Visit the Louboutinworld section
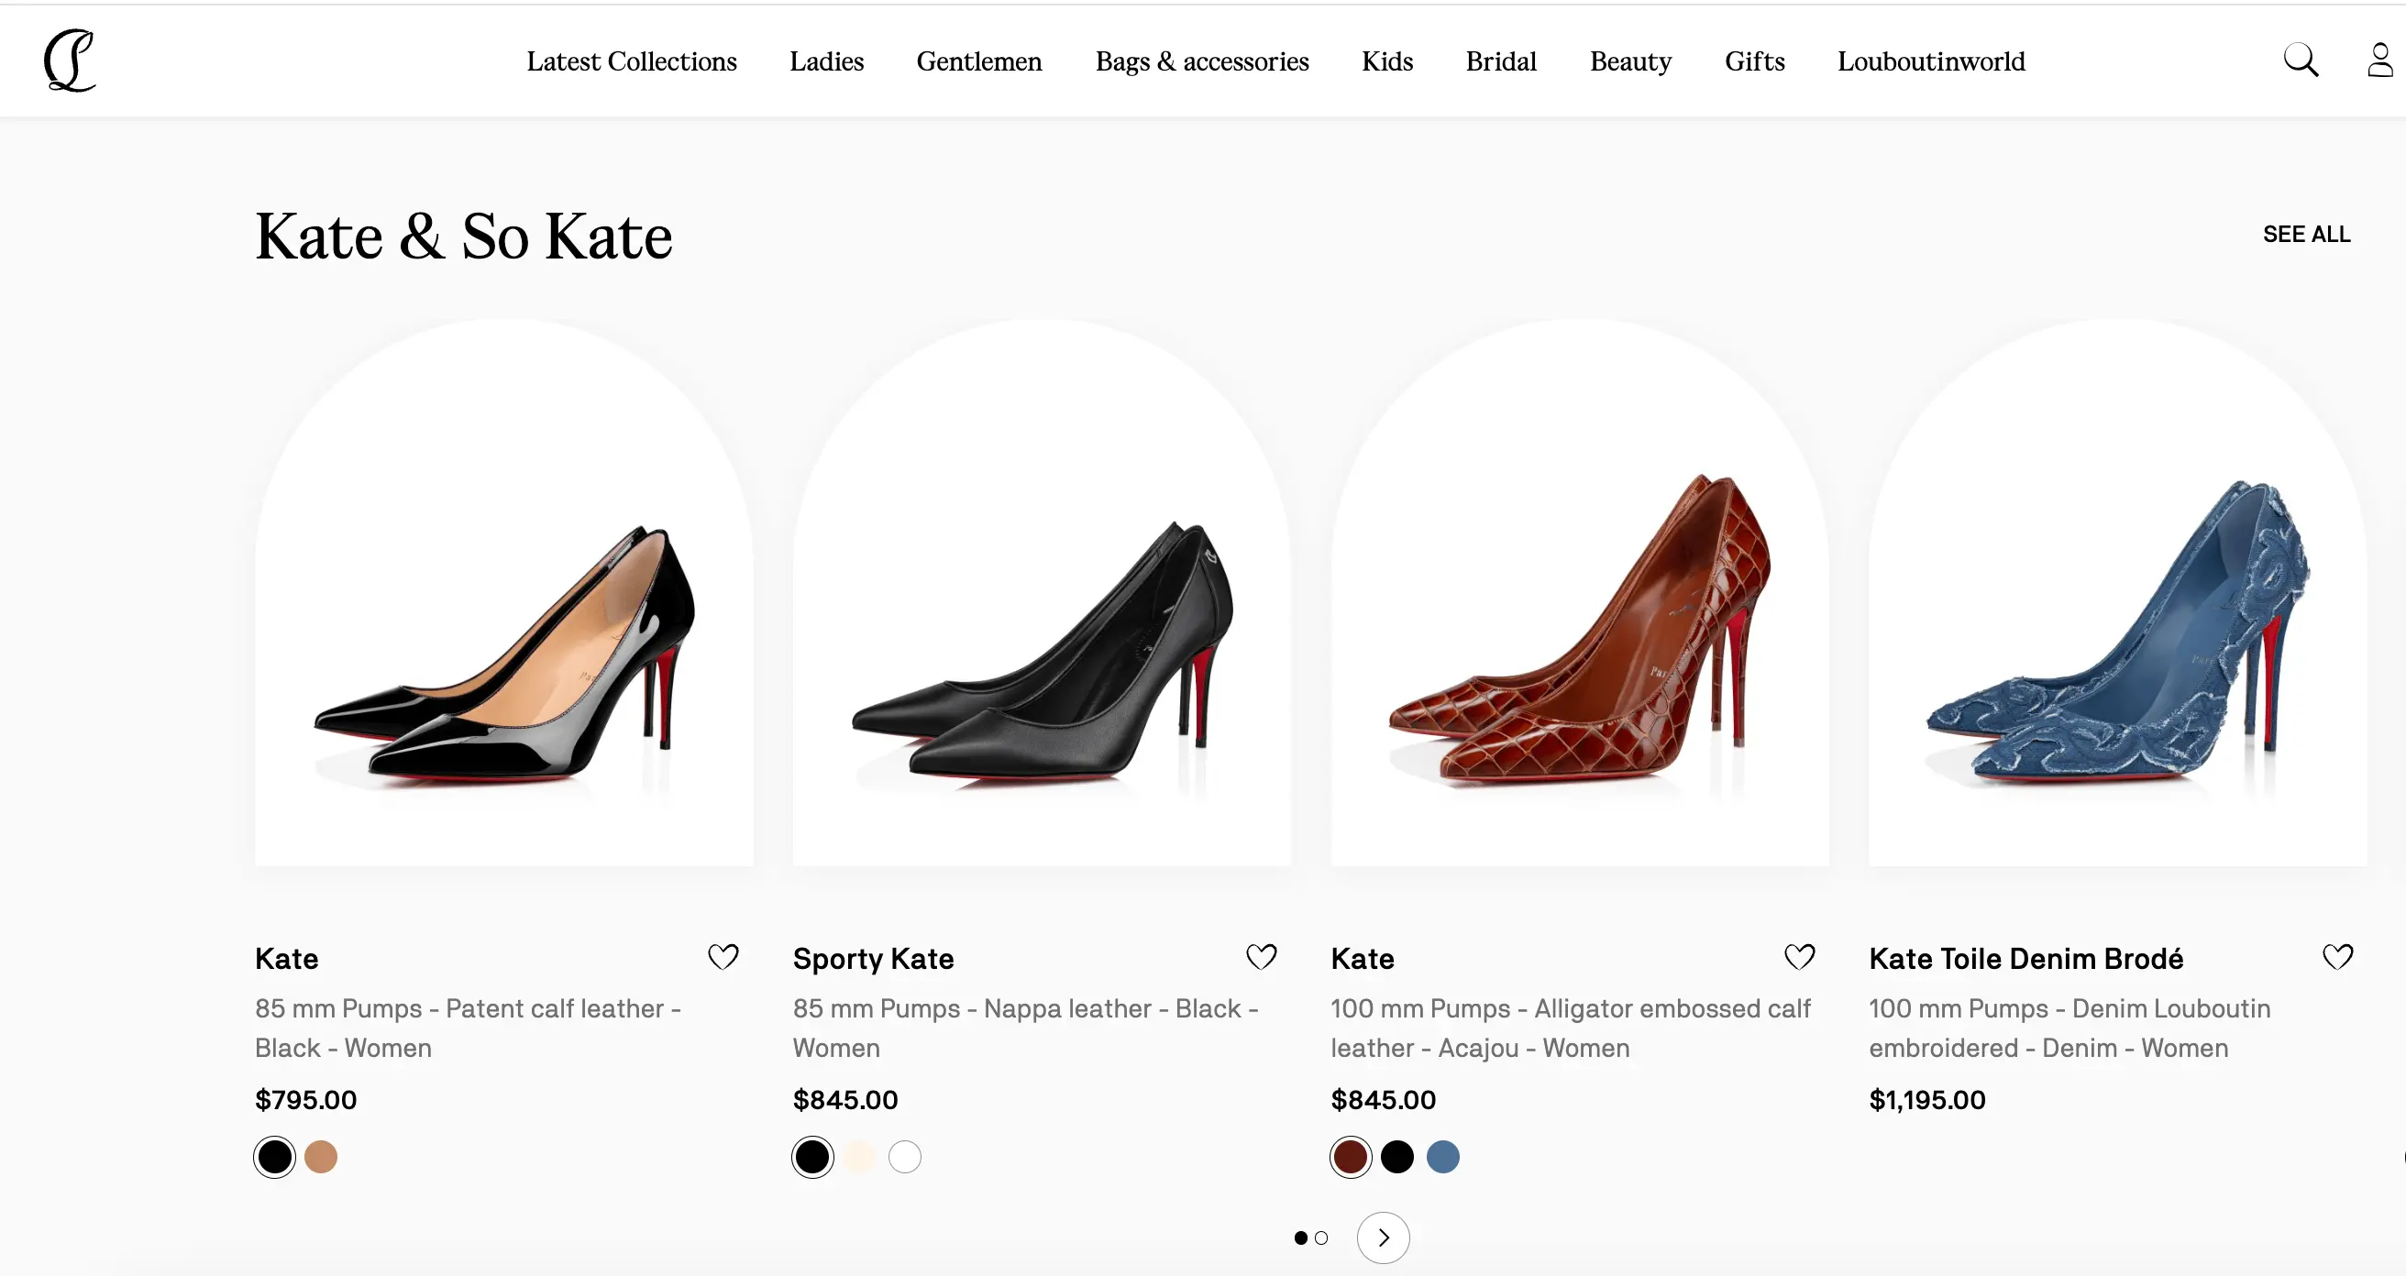The width and height of the screenshot is (2406, 1276). pos(1931,60)
